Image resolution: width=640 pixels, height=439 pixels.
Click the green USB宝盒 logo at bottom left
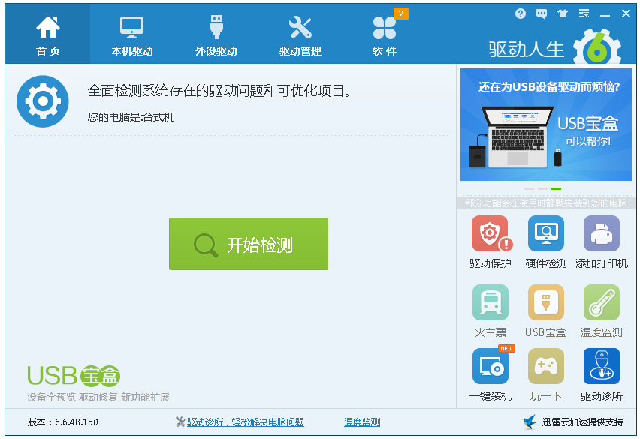point(74,376)
